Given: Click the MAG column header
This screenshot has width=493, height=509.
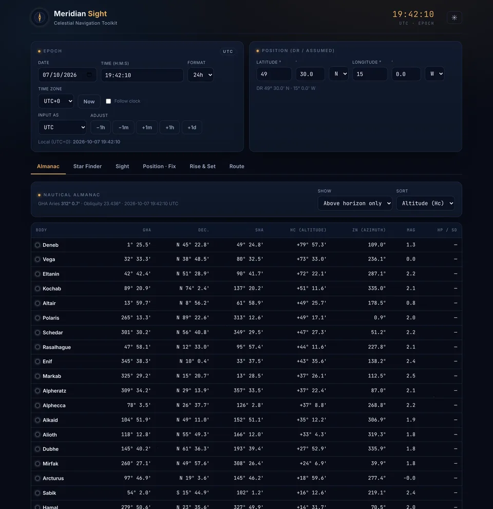Looking at the screenshot, I should tap(411, 230).
